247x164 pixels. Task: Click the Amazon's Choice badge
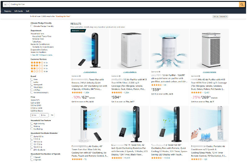click(x=78, y=31)
